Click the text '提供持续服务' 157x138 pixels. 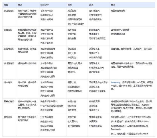tap(47, 110)
